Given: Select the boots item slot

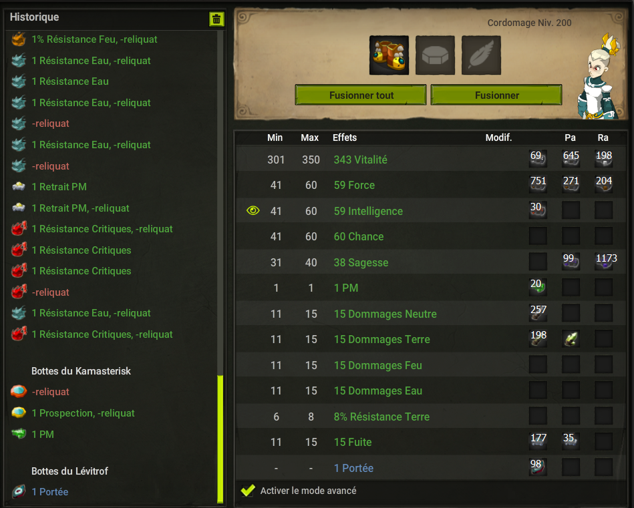Looking at the screenshot, I should coord(389,55).
